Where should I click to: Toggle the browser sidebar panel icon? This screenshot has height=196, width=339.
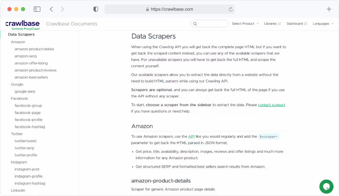(37, 9)
